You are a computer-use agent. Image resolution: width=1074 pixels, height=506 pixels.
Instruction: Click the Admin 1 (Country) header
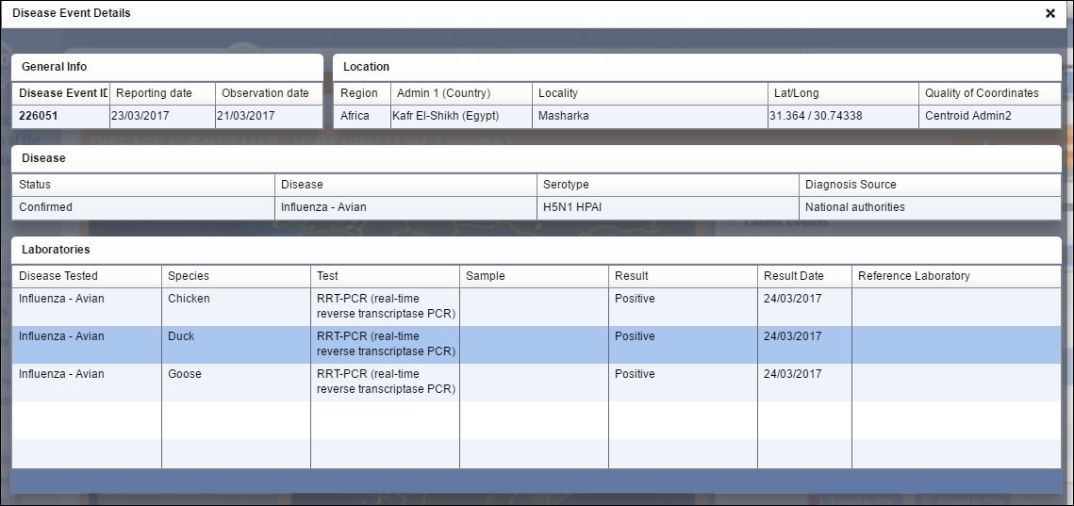pos(462,94)
